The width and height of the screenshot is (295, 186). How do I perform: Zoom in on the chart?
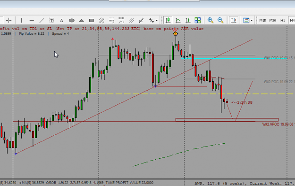click(211, 20)
